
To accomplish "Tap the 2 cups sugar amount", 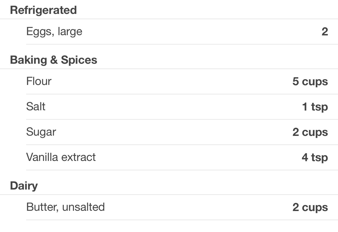I will 310,132.
